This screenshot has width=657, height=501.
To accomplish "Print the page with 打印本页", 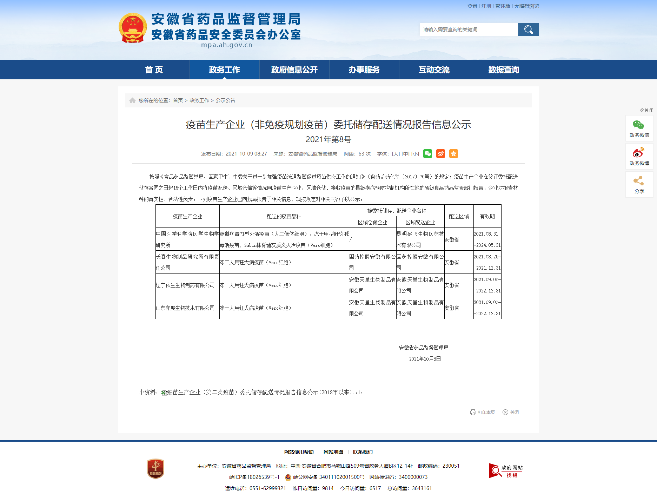I will tap(483, 412).
